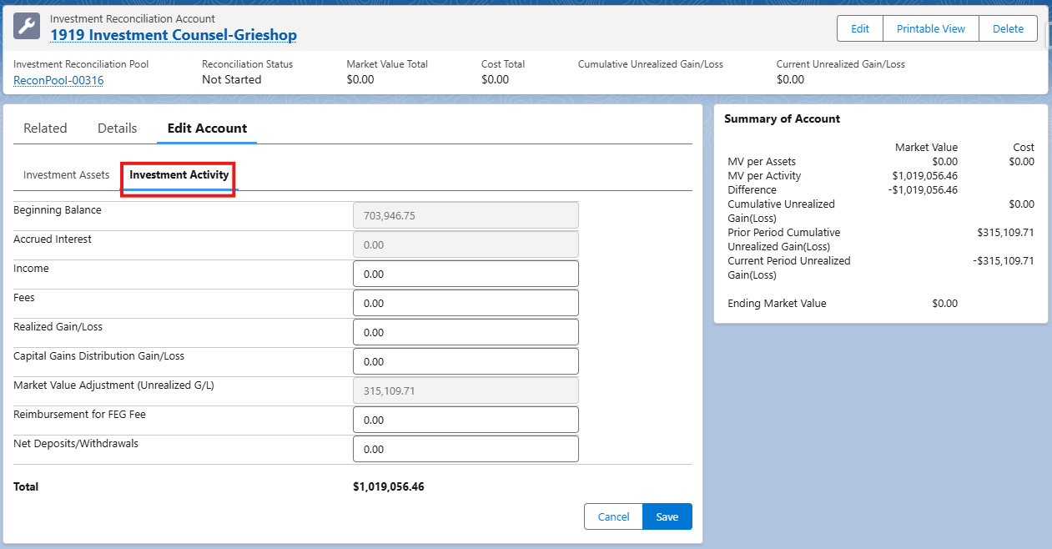Select the Investment Activity sub-tab

tap(179, 175)
